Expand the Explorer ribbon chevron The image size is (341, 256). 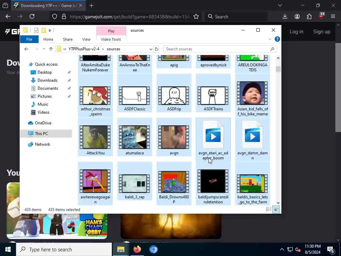click(270, 39)
